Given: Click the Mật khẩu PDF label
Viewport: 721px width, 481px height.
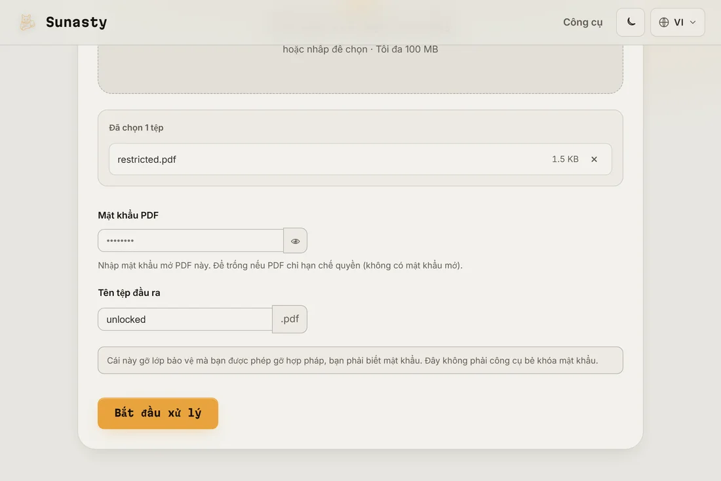Looking at the screenshot, I should [x=128, y=215].
